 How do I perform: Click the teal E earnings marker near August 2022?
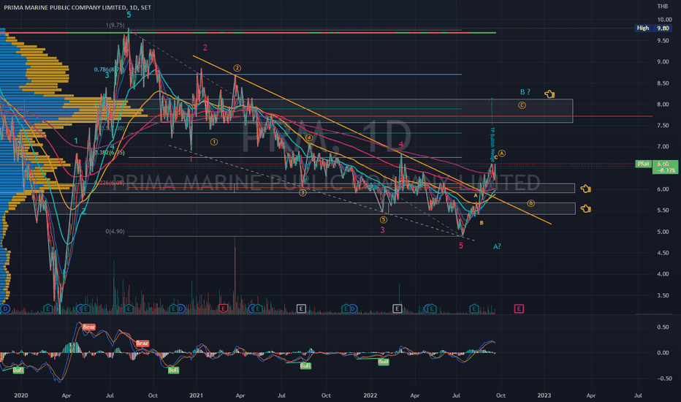pyautogui.click(x=473, y=308)
